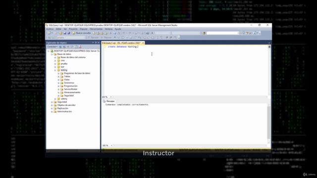Select the Programación folder
Viewport: 317px width, 178px height.
70,86
